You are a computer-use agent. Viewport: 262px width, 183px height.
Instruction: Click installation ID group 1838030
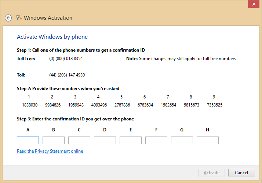[x=30, y=105]
